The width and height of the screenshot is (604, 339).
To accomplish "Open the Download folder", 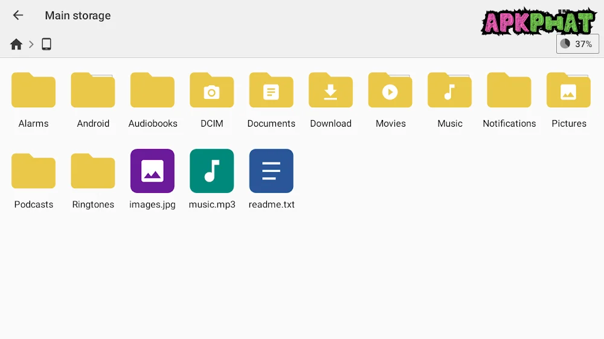I will [x=330, y=91].
